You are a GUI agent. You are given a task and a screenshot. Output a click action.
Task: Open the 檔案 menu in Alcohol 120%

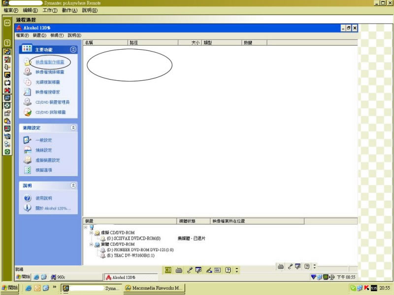(x=22, y=35)
